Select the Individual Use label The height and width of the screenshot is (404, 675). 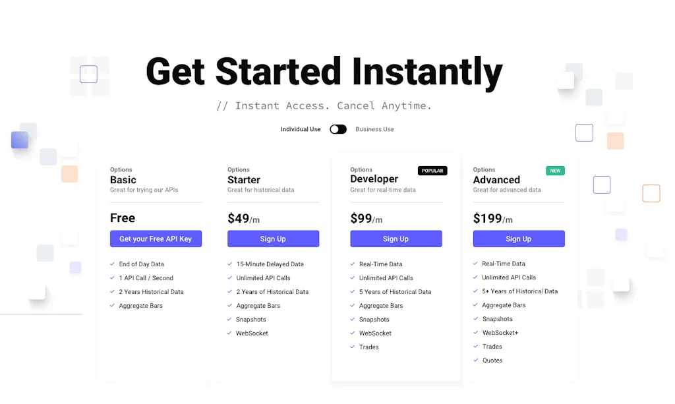(x=301, y=129)
